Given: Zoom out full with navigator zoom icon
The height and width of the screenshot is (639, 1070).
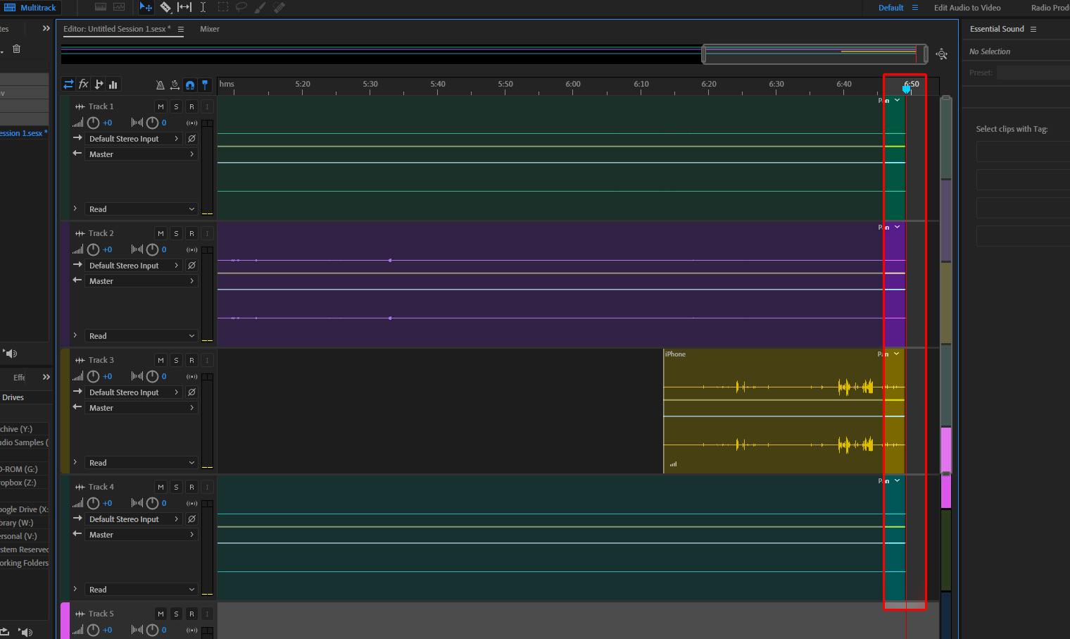Looking at the screenshot, I should click(942, 54).
